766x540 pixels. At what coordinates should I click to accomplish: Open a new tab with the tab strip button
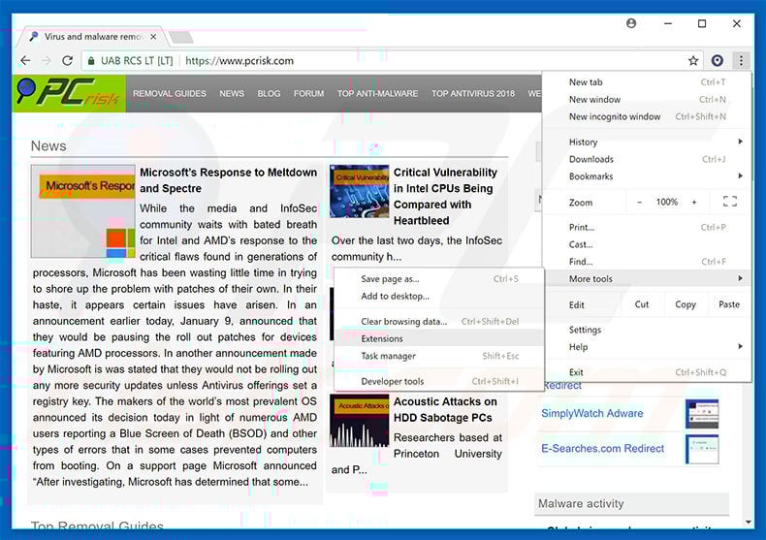point(181,37)
